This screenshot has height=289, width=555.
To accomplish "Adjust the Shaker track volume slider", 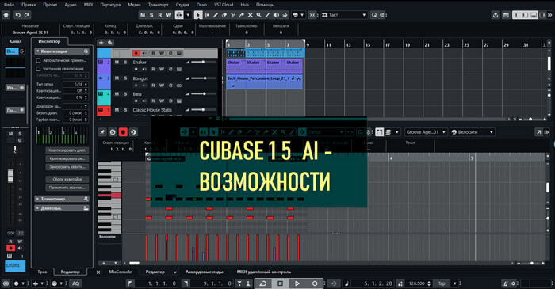I will pos(203,63).
